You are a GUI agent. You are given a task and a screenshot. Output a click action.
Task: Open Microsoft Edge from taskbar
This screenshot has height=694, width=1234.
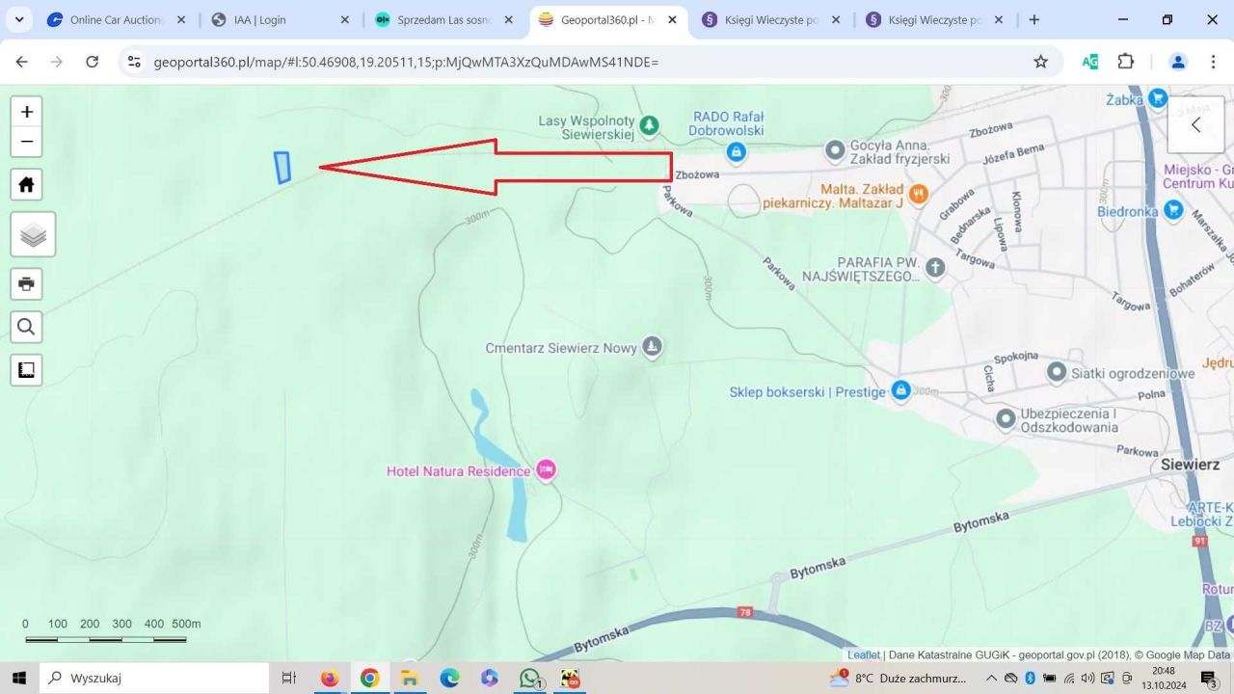point(449,678)
